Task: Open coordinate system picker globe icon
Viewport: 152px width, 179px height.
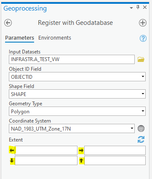Action: click(x=141, y=128)
